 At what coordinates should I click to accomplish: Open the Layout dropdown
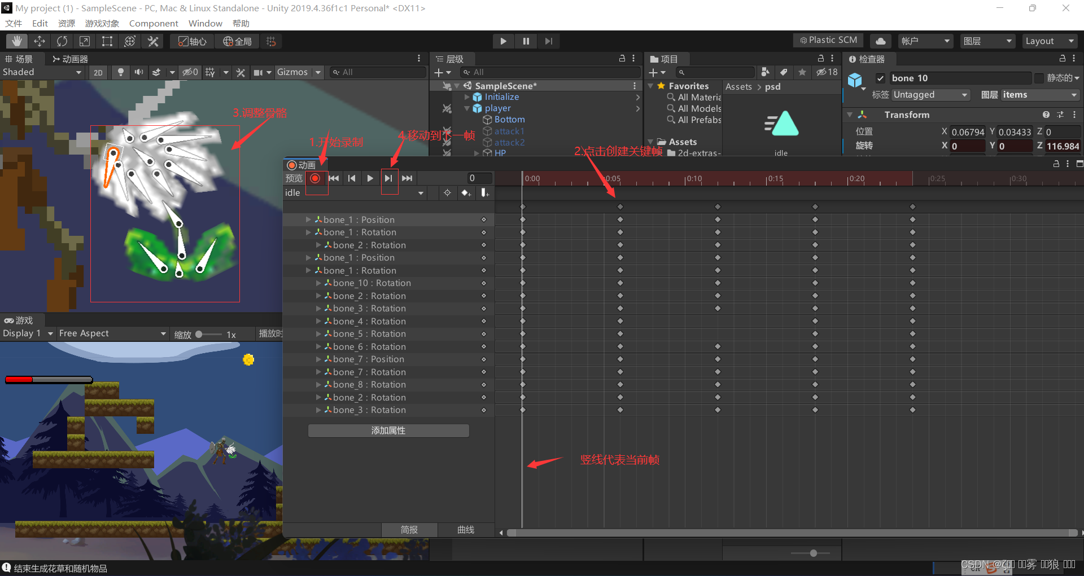click(x=1050, y=41)
